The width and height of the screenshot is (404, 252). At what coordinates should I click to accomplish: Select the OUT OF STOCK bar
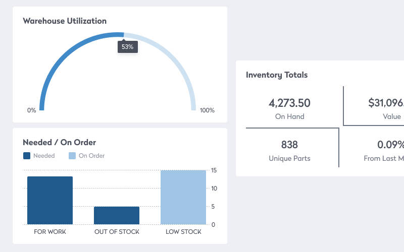click(117, 215)
